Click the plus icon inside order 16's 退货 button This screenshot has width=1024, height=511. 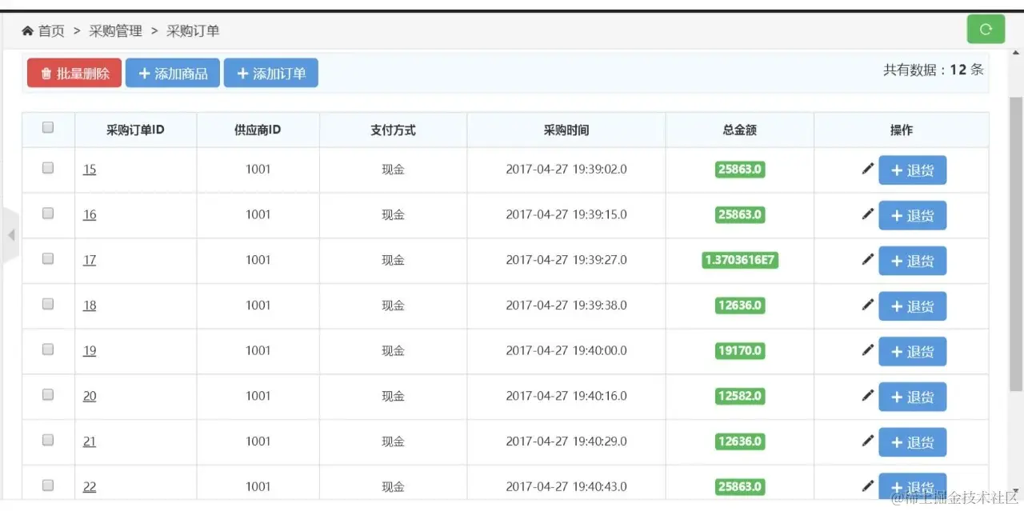point(898,215)
